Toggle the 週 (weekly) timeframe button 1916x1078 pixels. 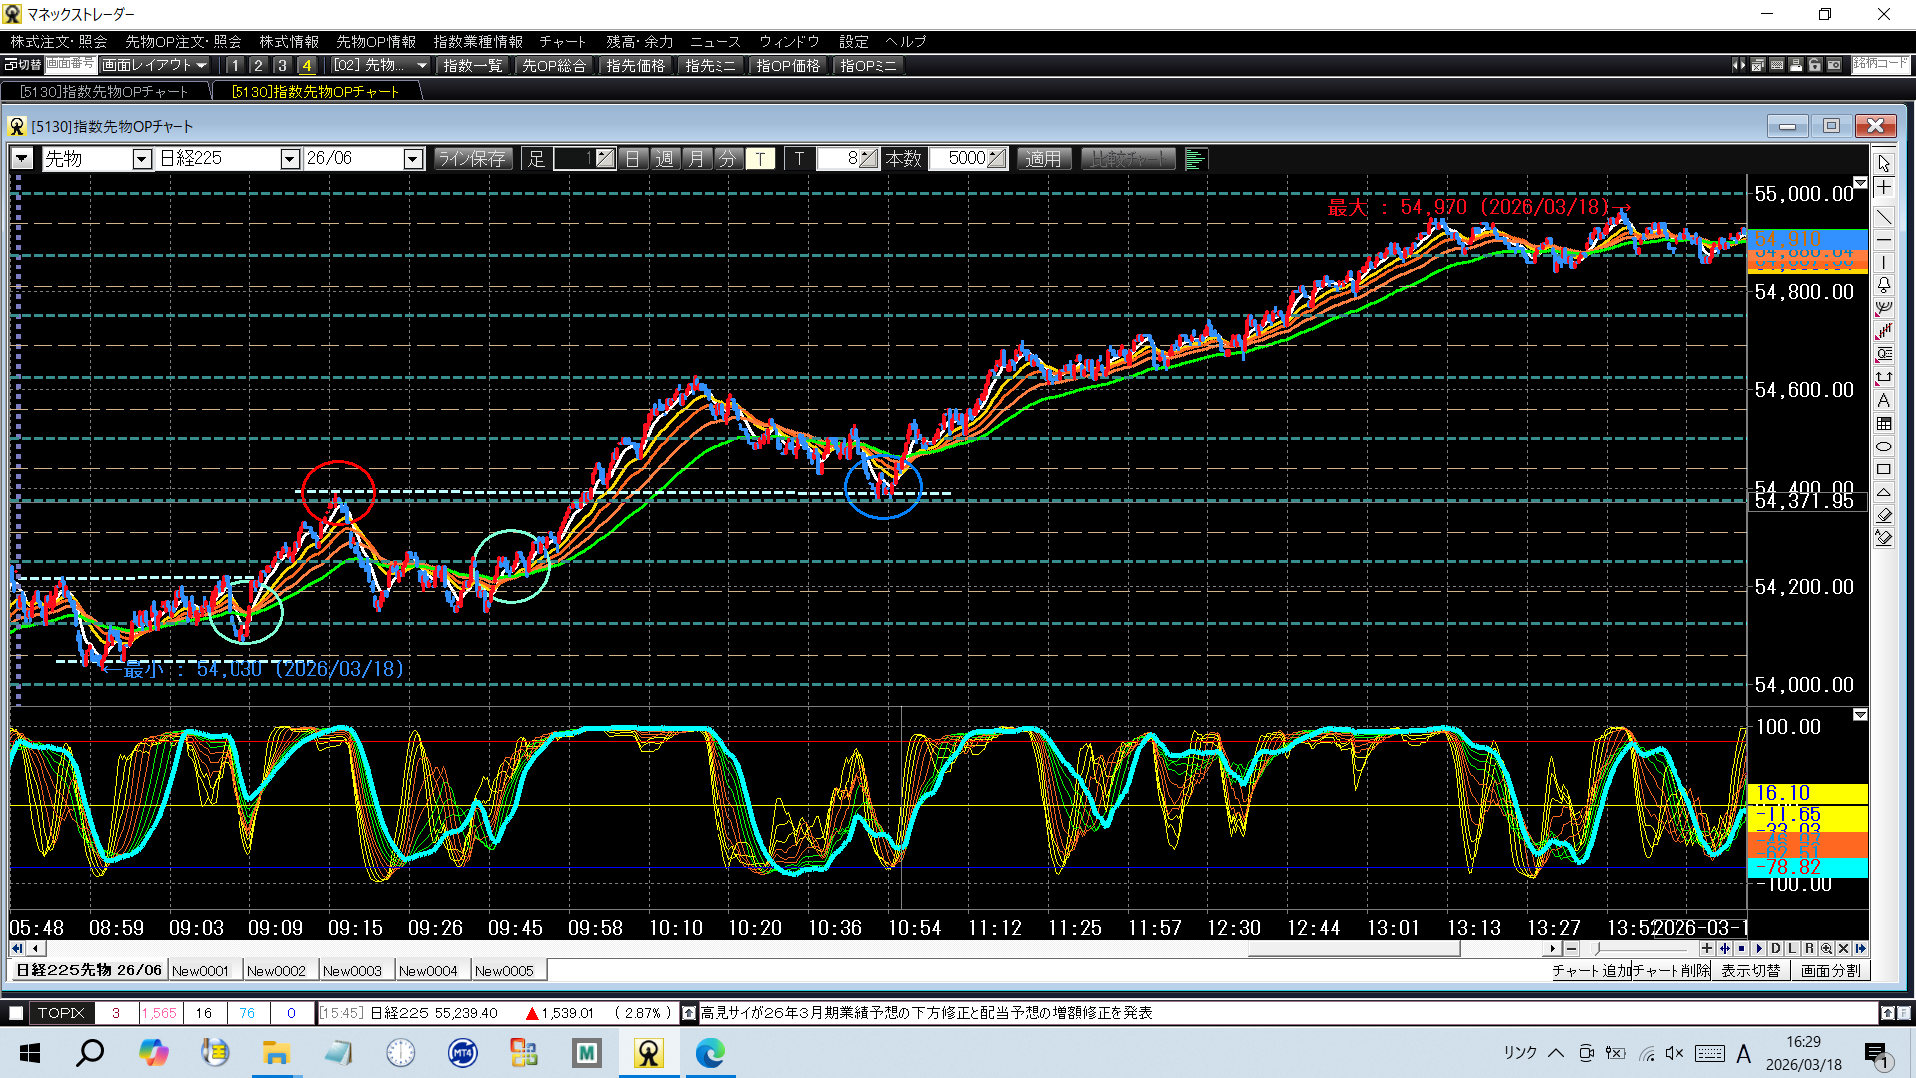pos(665,159)
